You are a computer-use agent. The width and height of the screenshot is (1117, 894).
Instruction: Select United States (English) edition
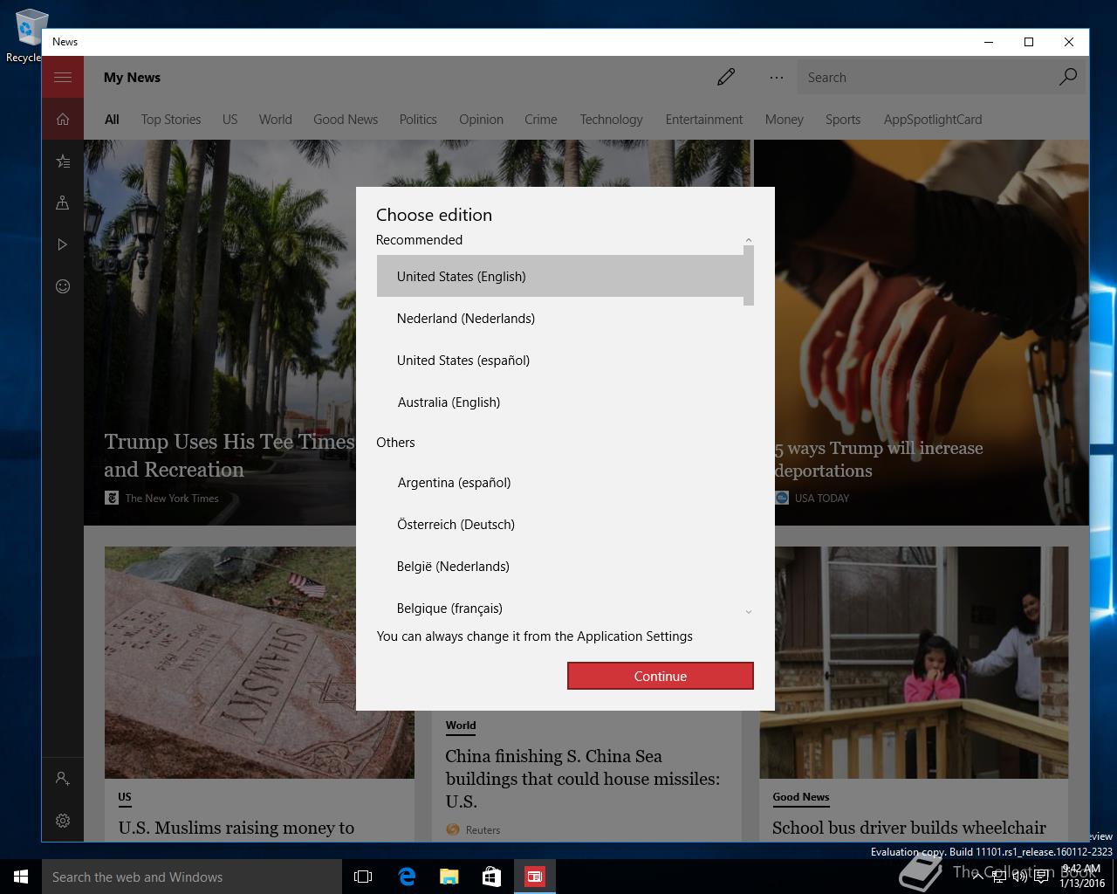click(x=560, y=276)
